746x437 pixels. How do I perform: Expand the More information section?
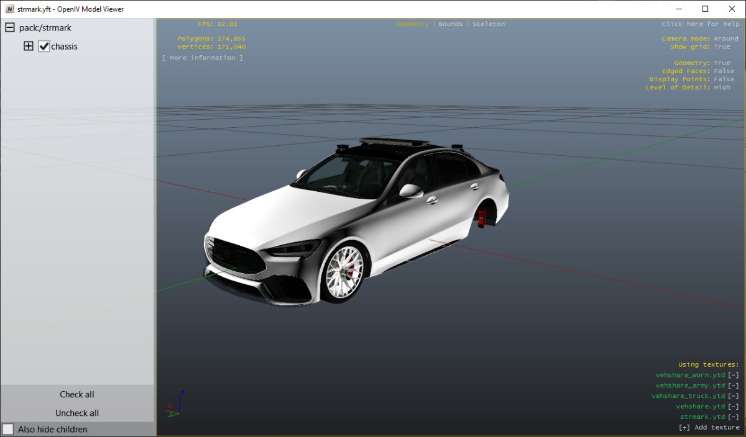(202, 58)
